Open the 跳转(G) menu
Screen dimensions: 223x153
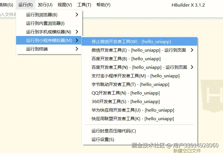7,5
